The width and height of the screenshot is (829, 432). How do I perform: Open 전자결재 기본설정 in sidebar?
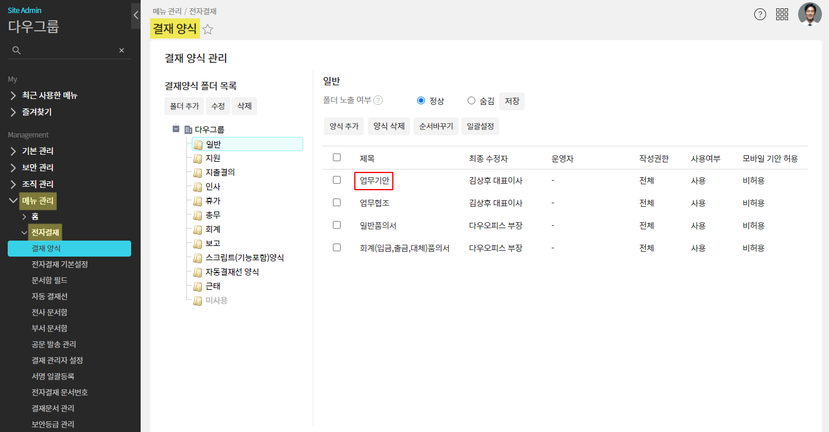[59, 264]
